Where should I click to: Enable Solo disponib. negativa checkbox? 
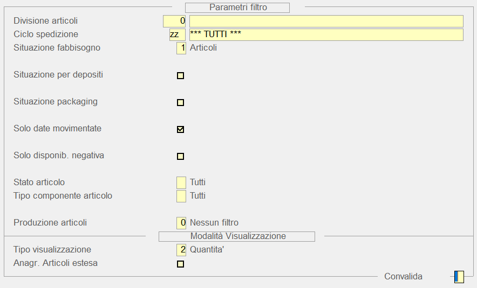click(181, 156)
